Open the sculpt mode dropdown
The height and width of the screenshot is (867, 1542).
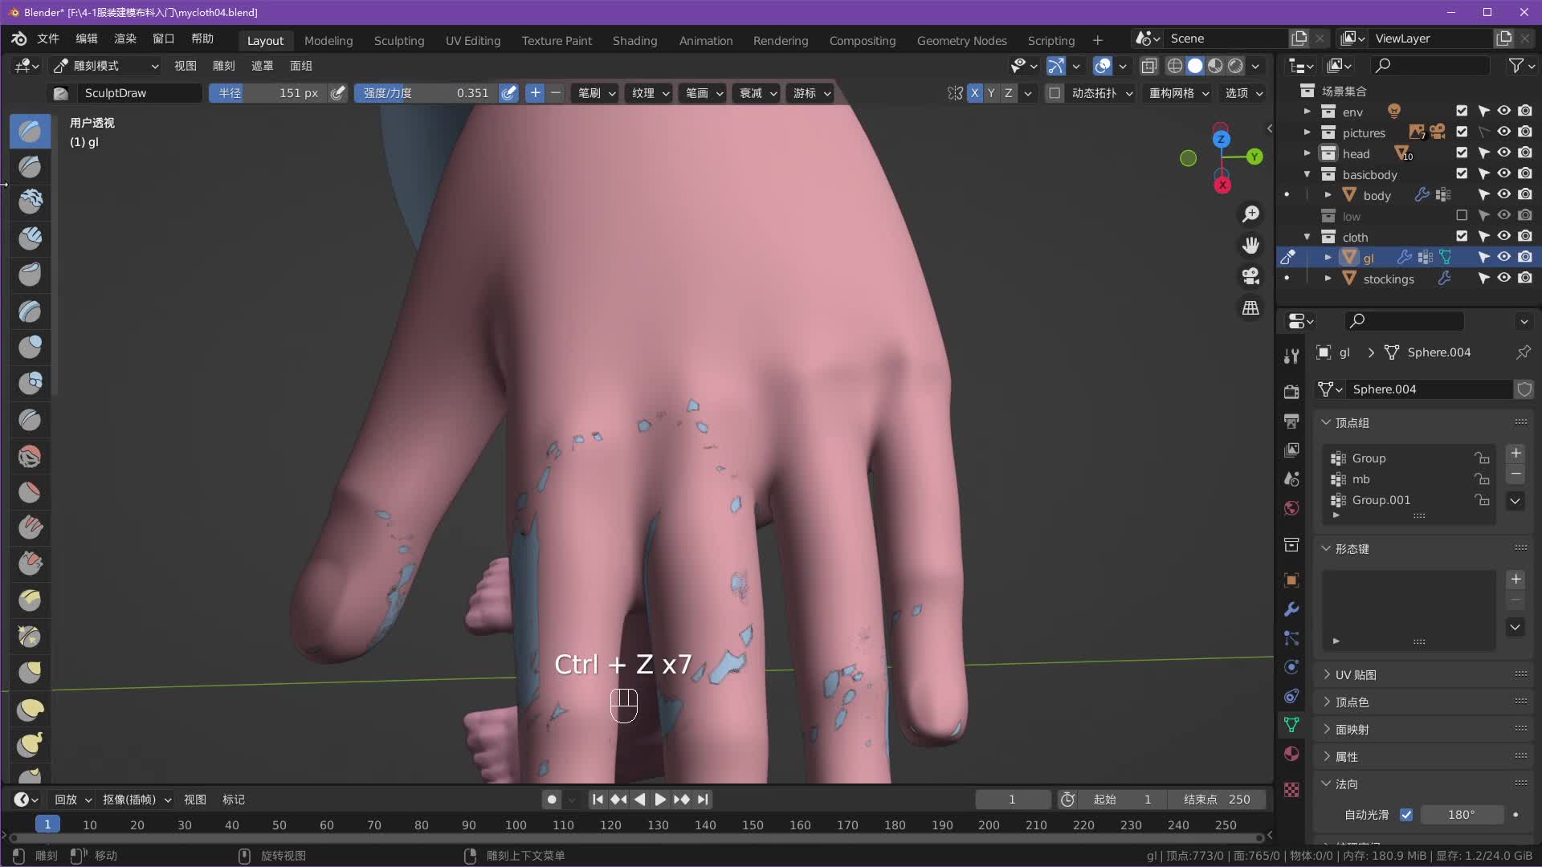pyautogui.click(x=104, y=66)
